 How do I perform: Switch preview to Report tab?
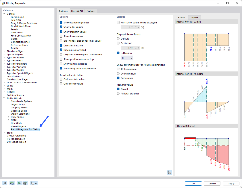(x=194, y=18)
